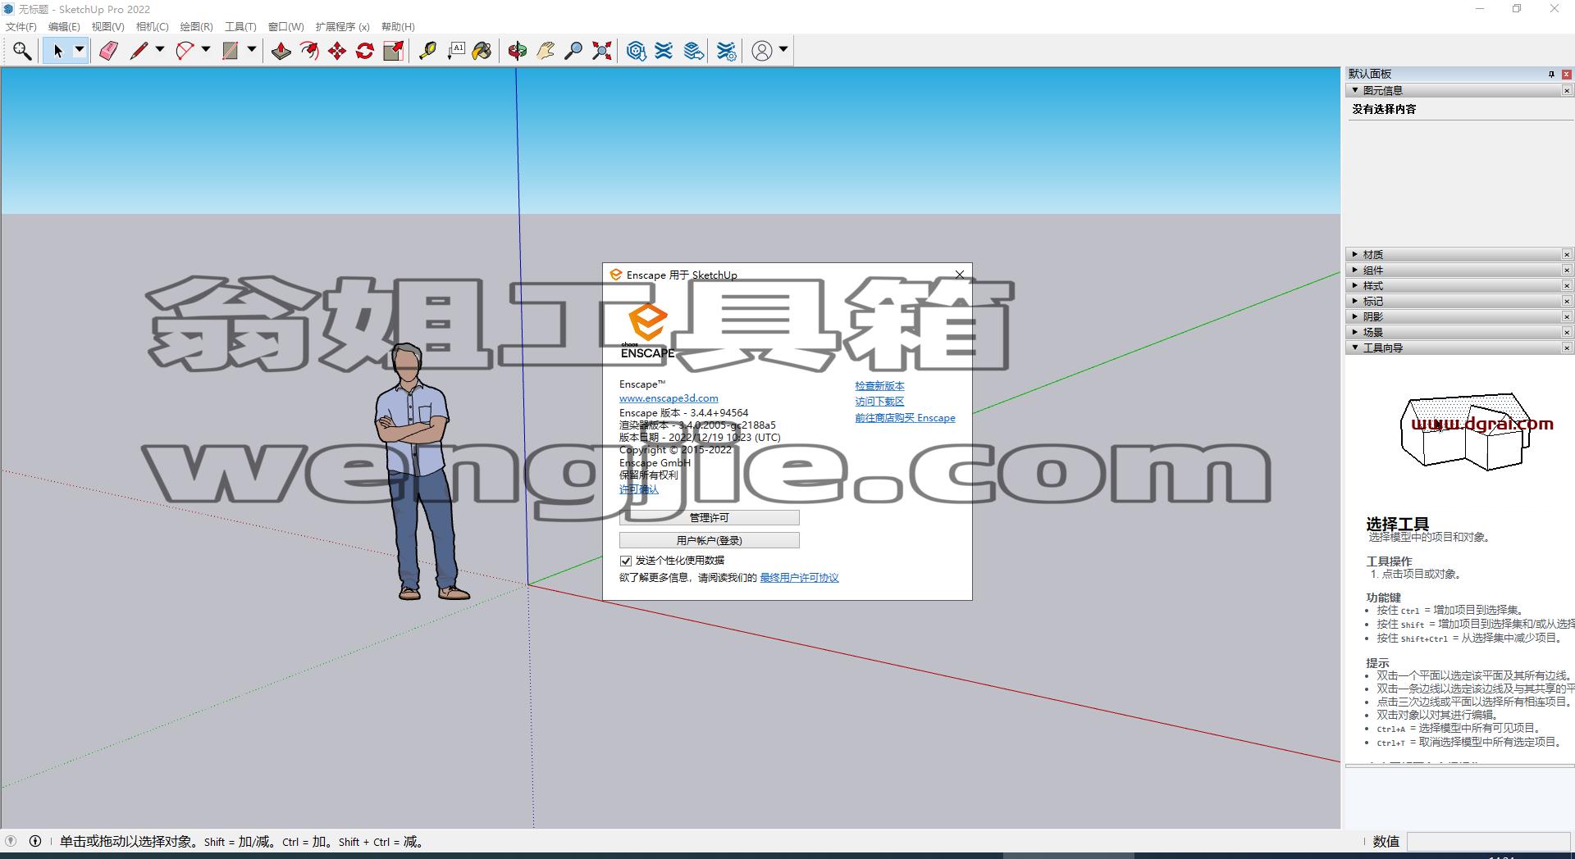Open the account dropdown arrow
1575x859 pixels.
(x=783, y=50)
